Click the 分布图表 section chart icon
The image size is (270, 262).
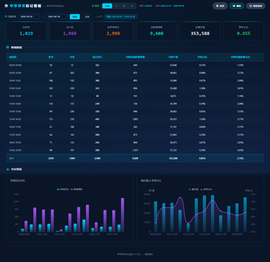coord(8,169)
